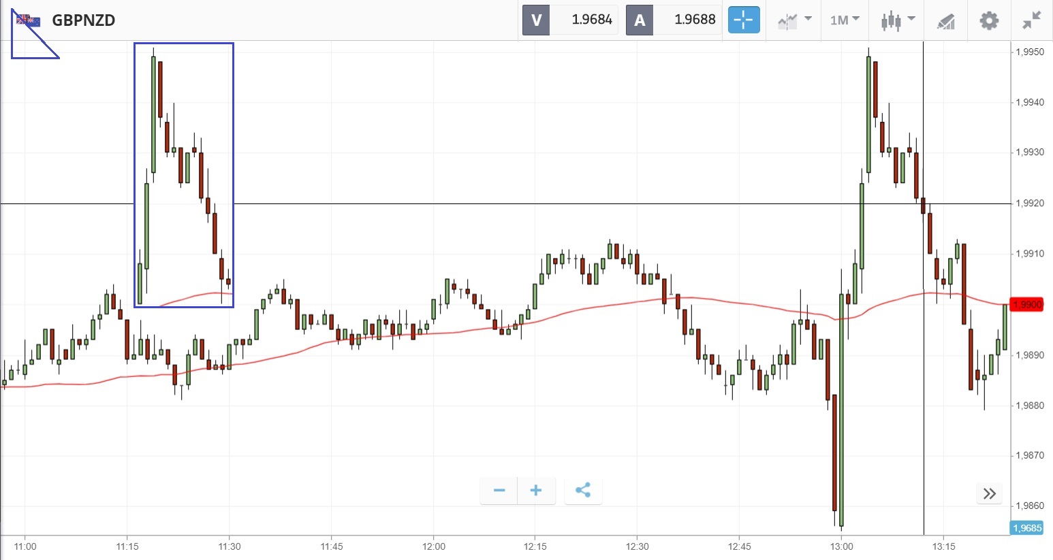Open chart settings gear
Image resolution: width=1053 pixels, height=560 pixels.
(x=988, y=20)
